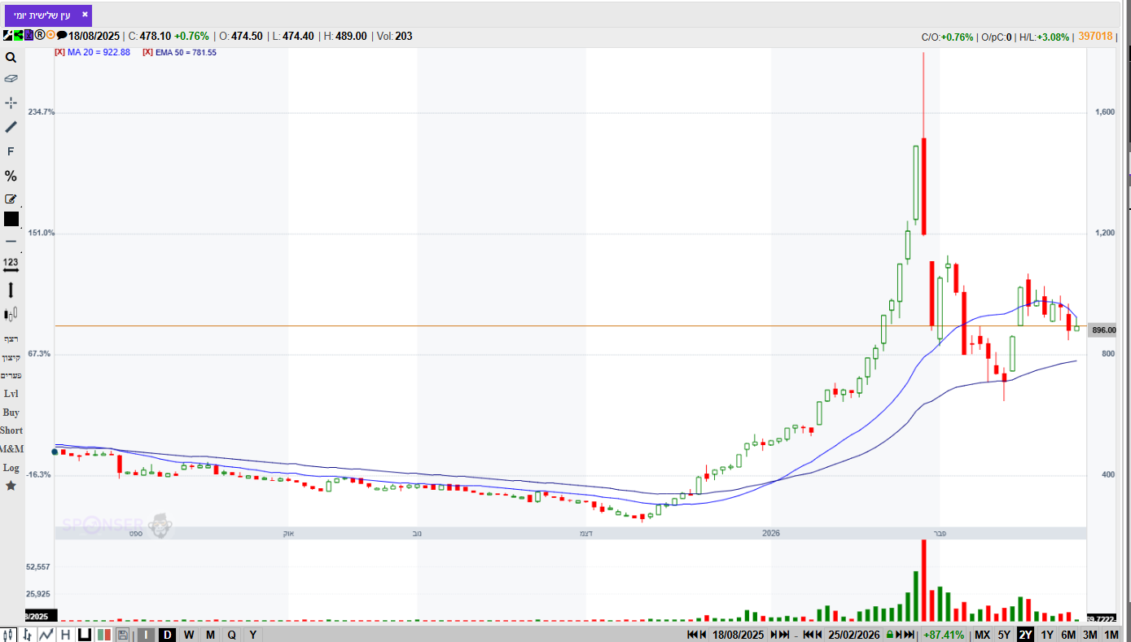This screenshot has height=642, width=1131.
Task: Click the orange circle icon in top bar
Action: click(50, 35)
